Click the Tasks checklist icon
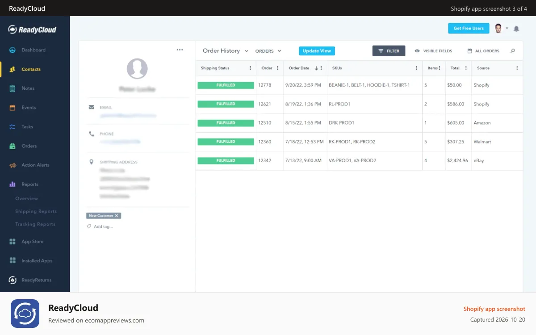 click(13, 127)
